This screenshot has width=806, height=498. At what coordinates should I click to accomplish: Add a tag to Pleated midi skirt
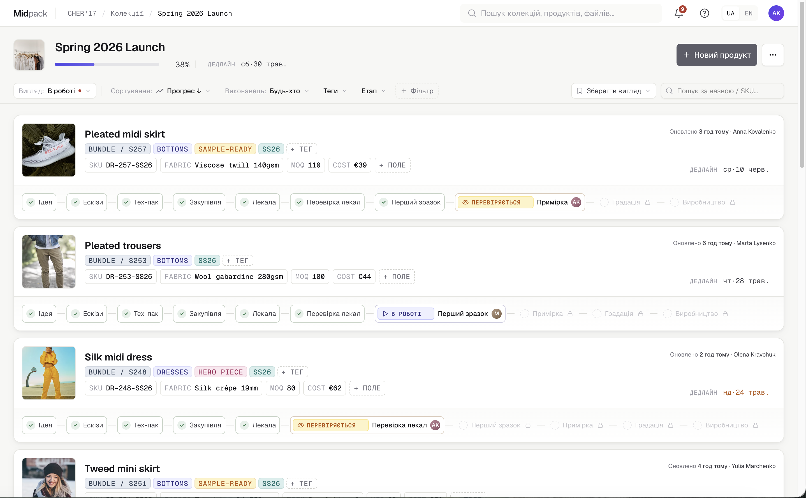click(x=302, y=149)
